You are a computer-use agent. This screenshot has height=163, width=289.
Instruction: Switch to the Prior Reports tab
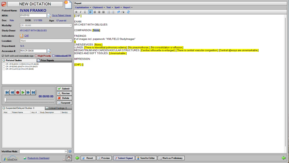pyautogui.click(x=54, y=60)
